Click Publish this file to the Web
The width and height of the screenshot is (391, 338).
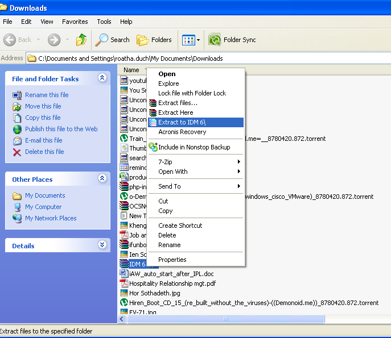pyautogui.click(x=61, y=129)
